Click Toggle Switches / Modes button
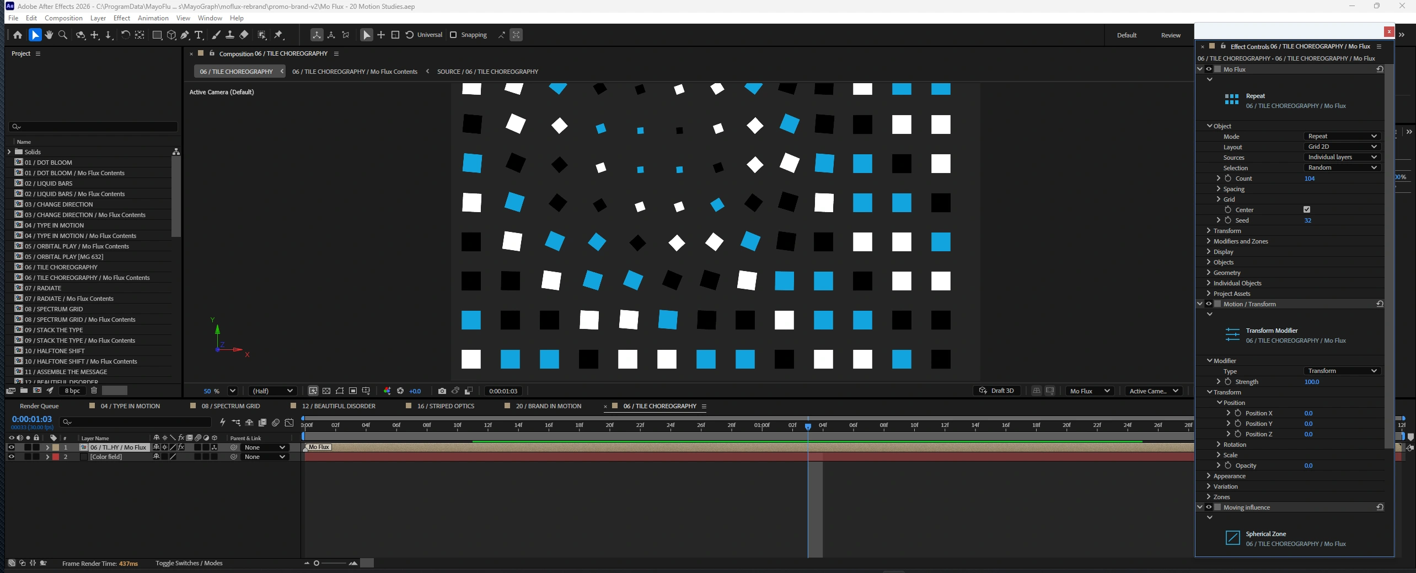 click(189, 563)
